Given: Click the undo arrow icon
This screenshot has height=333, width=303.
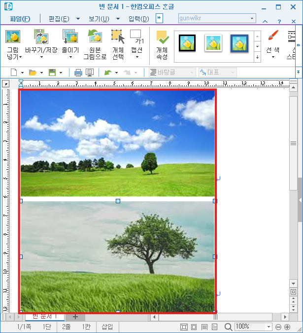Looking at the screenshot, I should (107, 73).
